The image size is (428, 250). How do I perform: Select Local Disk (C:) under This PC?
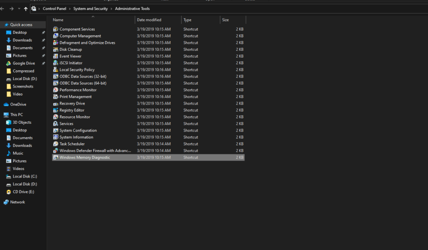pyautogui.click(x=25, y=177)
